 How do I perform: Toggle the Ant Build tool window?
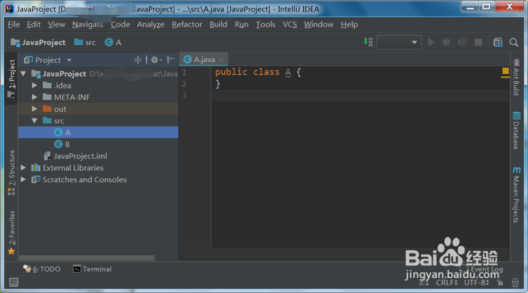[516, 77]
